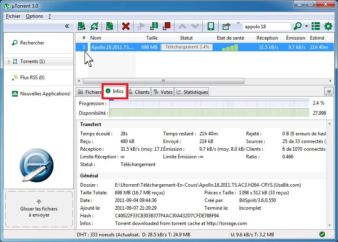338x242 pixels.
Task: Sort by the Estimé column header
Action: click(320, 38)
